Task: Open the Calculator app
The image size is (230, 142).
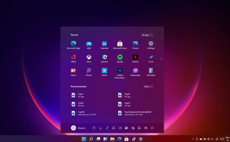Action: coord(151,72)
